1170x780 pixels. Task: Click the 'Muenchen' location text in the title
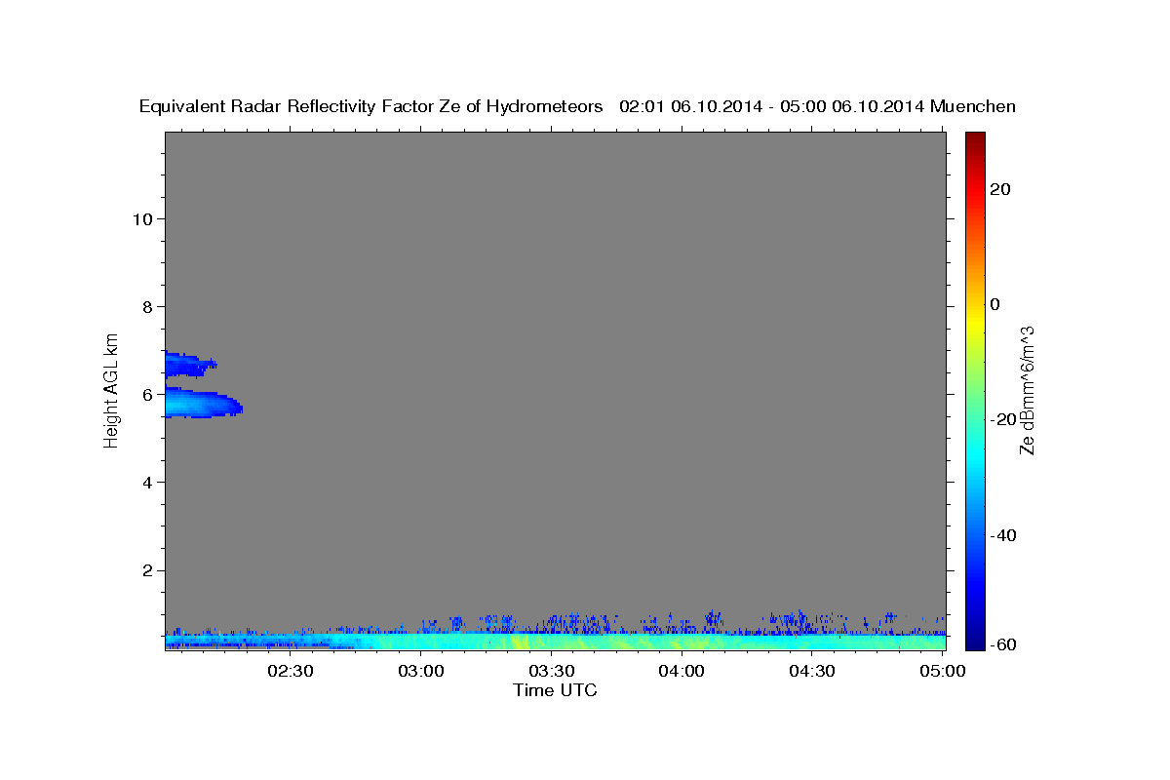point(973,106)
